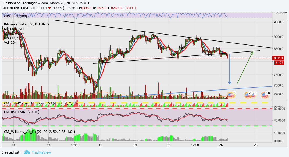Select the CM_TotalConsec_Up_Down_V2 indicator label
Image resolution: width=289 pixels, height=157 pixels.
[41, 103]
